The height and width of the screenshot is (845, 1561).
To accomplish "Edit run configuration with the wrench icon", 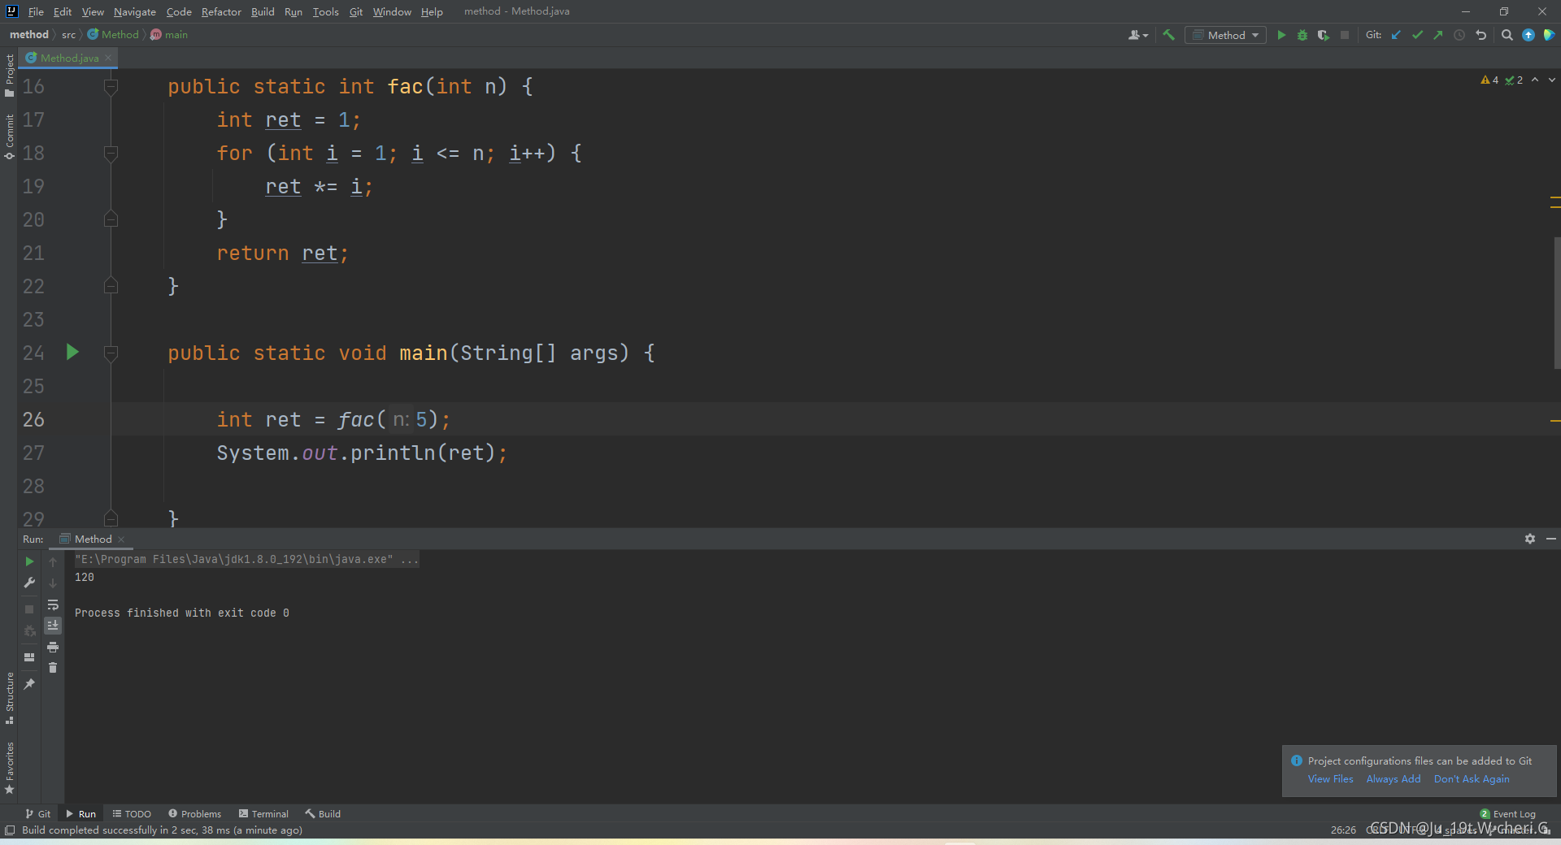I will [29, 583].
